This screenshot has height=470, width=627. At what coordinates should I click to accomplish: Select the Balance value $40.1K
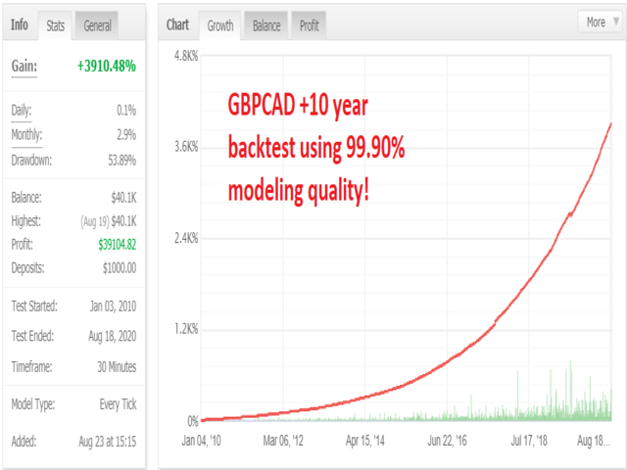coord(123,198)
